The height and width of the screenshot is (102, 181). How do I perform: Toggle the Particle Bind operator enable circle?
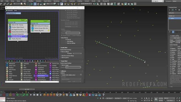coord(26,37)
